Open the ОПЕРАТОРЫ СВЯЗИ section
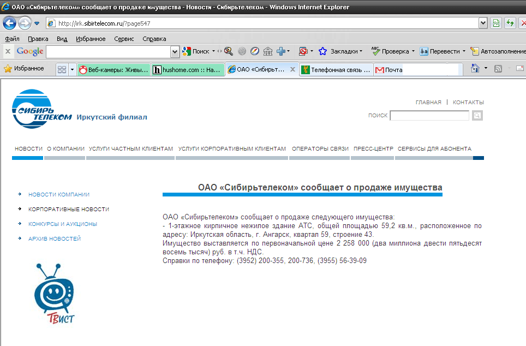The image size is (526, 346). click(x=320, y=148)
